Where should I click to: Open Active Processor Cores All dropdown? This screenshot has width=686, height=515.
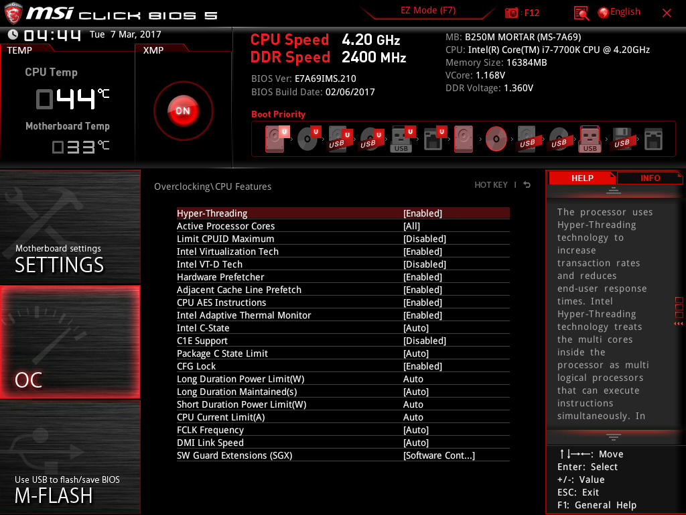pos(411,226)
